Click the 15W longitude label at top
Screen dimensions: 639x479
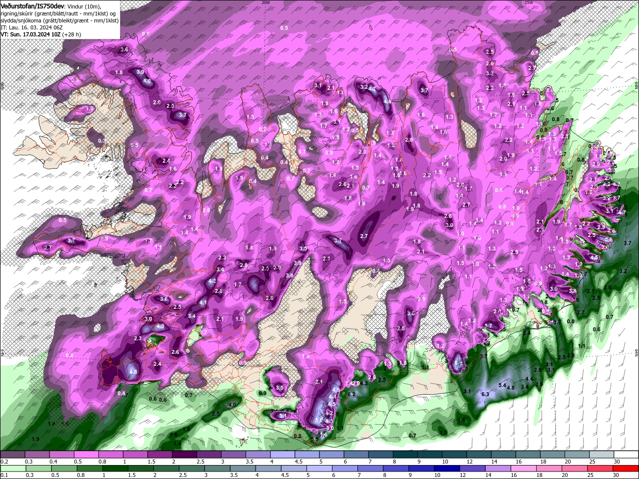pyautogui.click(x=529, y=2)
